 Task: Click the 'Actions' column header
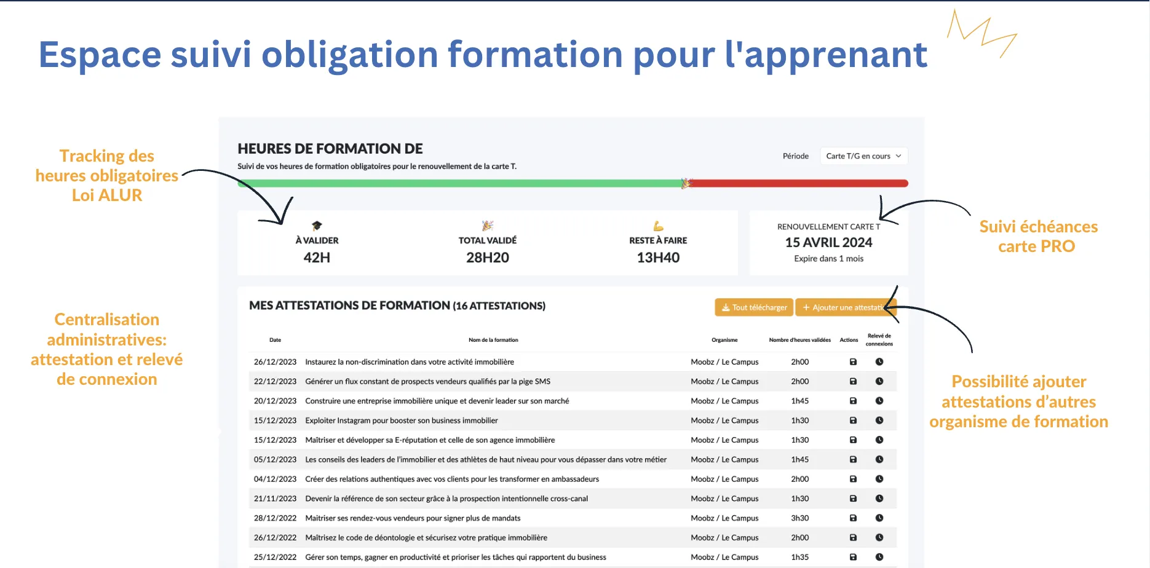(849, 340)
